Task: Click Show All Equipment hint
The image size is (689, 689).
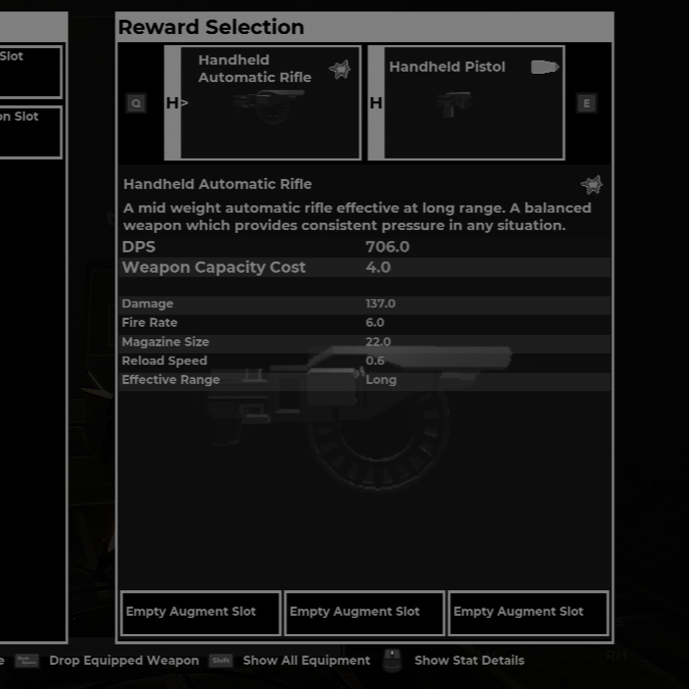Action: point(306,660)
